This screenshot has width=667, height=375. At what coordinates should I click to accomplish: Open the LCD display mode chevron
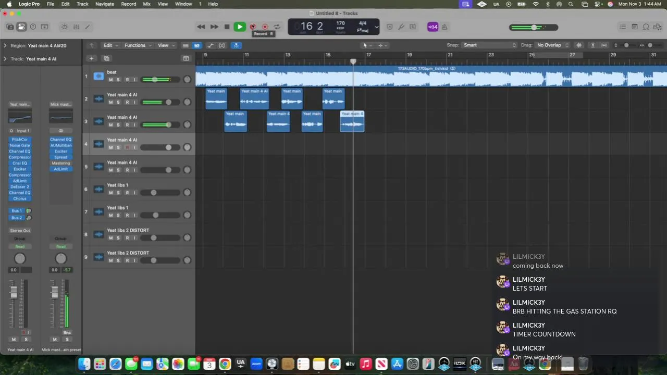[x=376, y=27]
